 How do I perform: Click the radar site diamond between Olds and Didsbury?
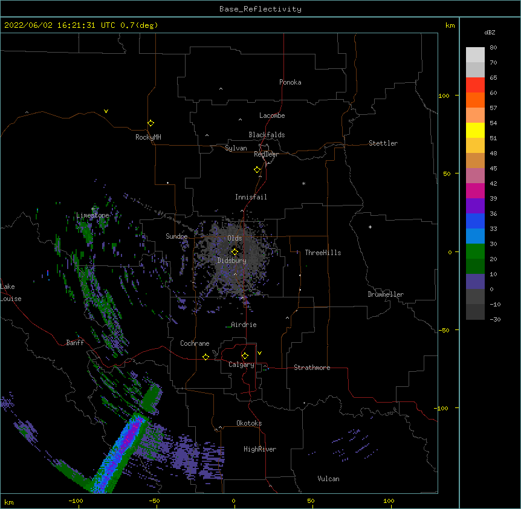pos(235,252)
